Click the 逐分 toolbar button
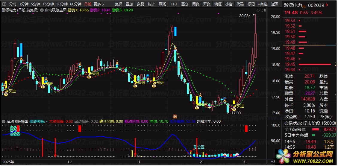 coord(184,4)
